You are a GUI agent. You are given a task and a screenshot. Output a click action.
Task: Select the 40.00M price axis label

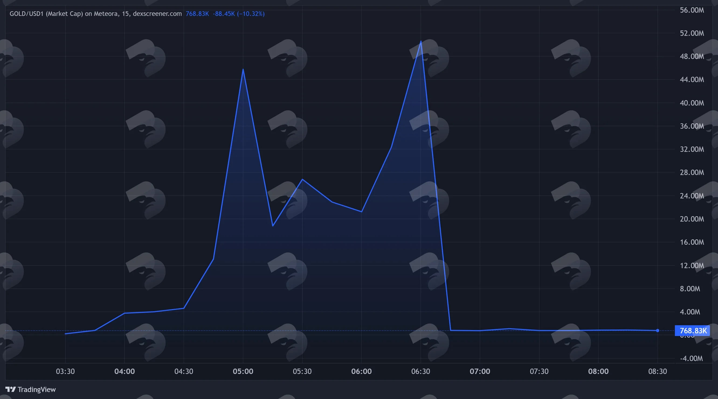[692, 103]
